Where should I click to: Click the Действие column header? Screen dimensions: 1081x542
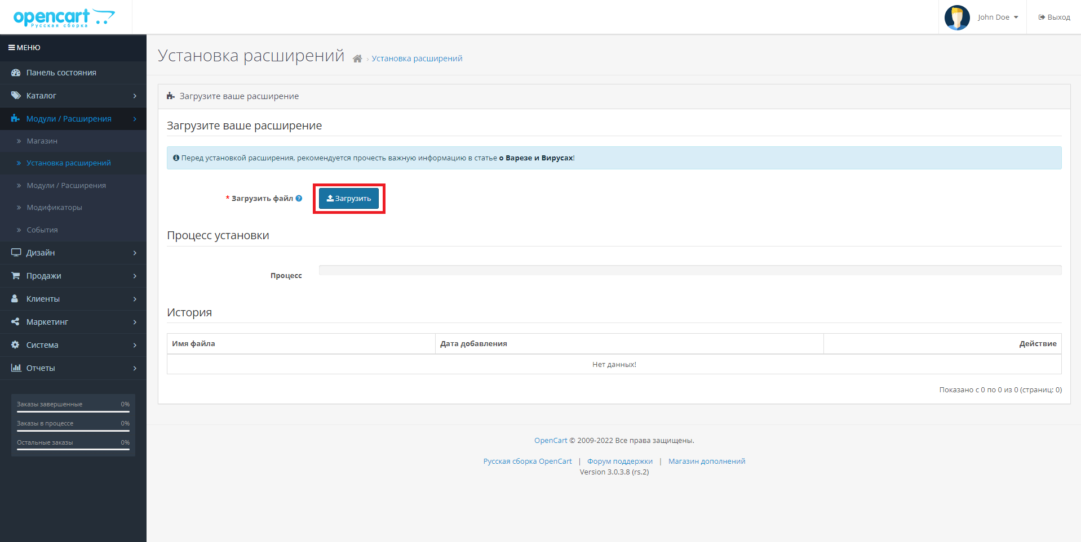tap(942, 344)
